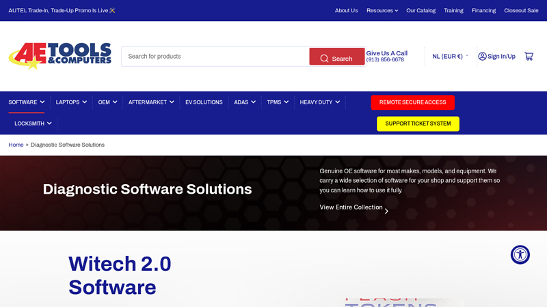Expand the Heavy Duty menu

coord(319,102)
